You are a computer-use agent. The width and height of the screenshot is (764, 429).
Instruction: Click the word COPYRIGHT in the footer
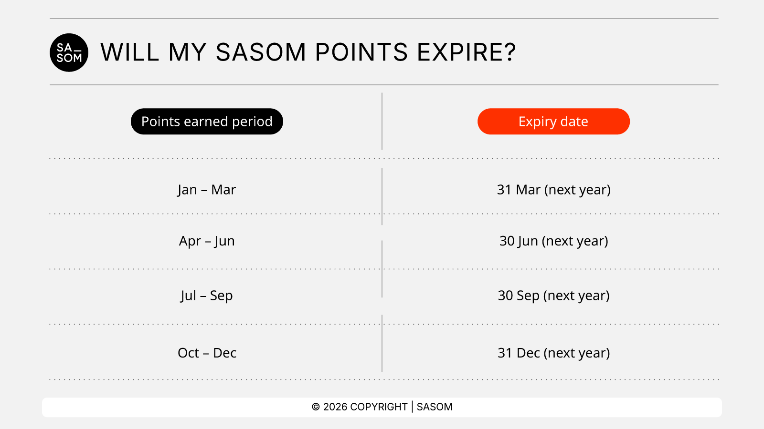point(379,407)
